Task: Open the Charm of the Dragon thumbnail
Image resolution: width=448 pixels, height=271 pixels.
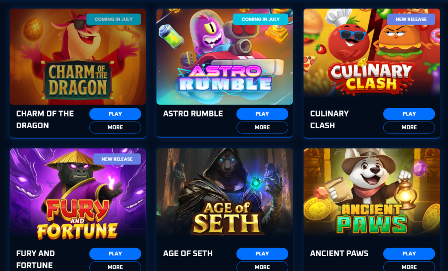Action: [78, 57]
